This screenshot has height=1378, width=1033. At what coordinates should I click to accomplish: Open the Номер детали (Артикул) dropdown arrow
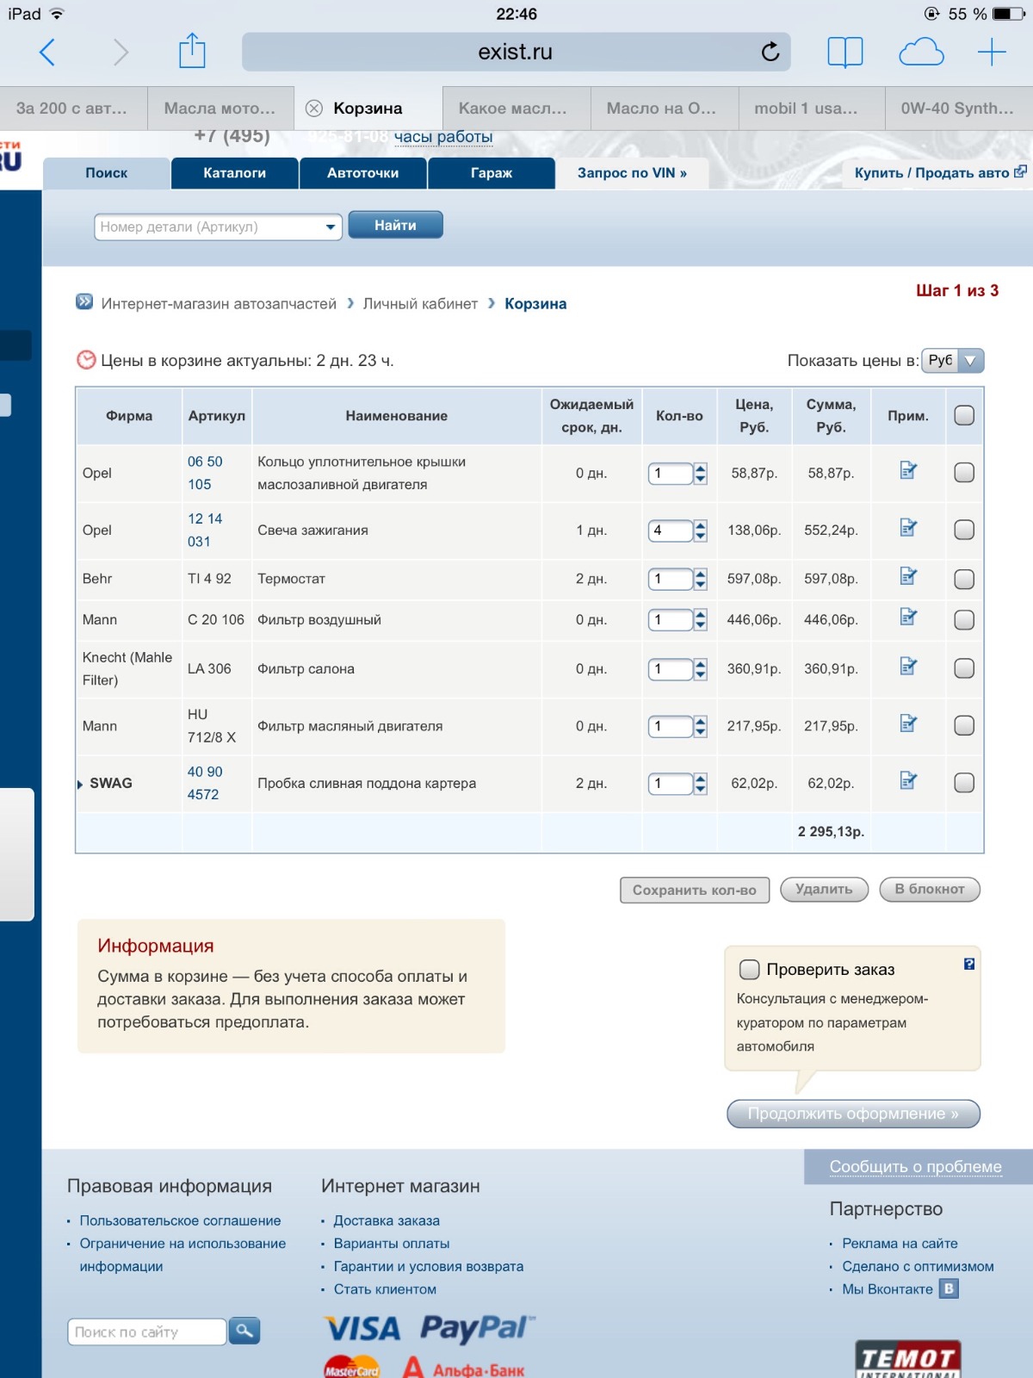[330, 227]
